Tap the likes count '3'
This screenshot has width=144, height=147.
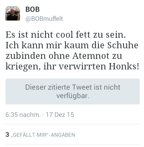pos(7,135)
